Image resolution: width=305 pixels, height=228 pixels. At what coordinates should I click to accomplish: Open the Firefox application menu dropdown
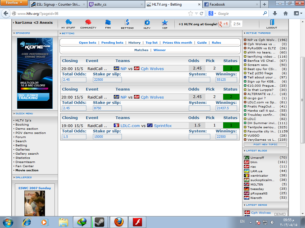14,3
